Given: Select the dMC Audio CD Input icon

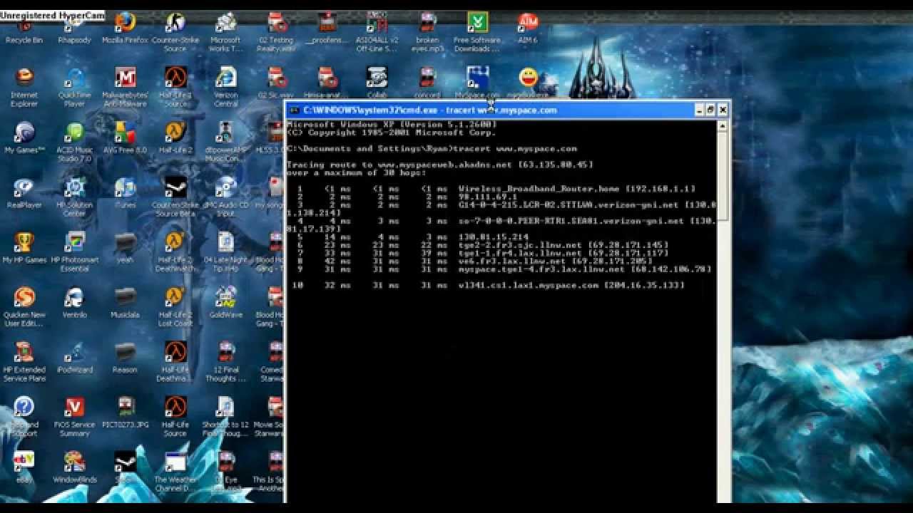Looking at the screenshot, I should click(x=225, y=197).
